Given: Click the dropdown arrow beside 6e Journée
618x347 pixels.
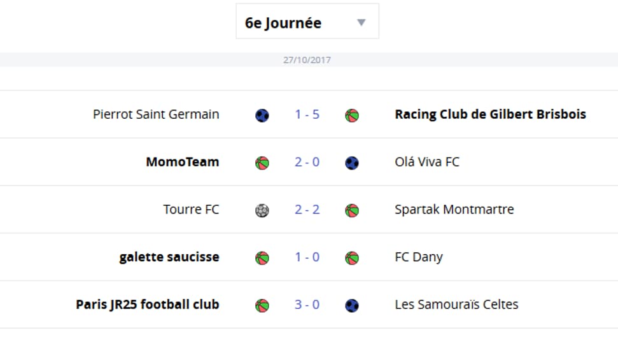Looking at the screenshot, I should click(x=361, y=22).
